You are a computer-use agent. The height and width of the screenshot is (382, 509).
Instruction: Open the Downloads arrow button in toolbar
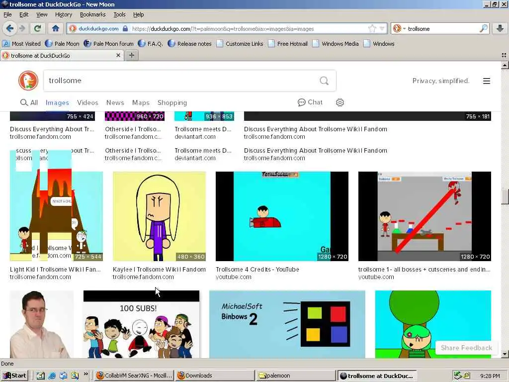pyautogui.click(x=500, y=28)
